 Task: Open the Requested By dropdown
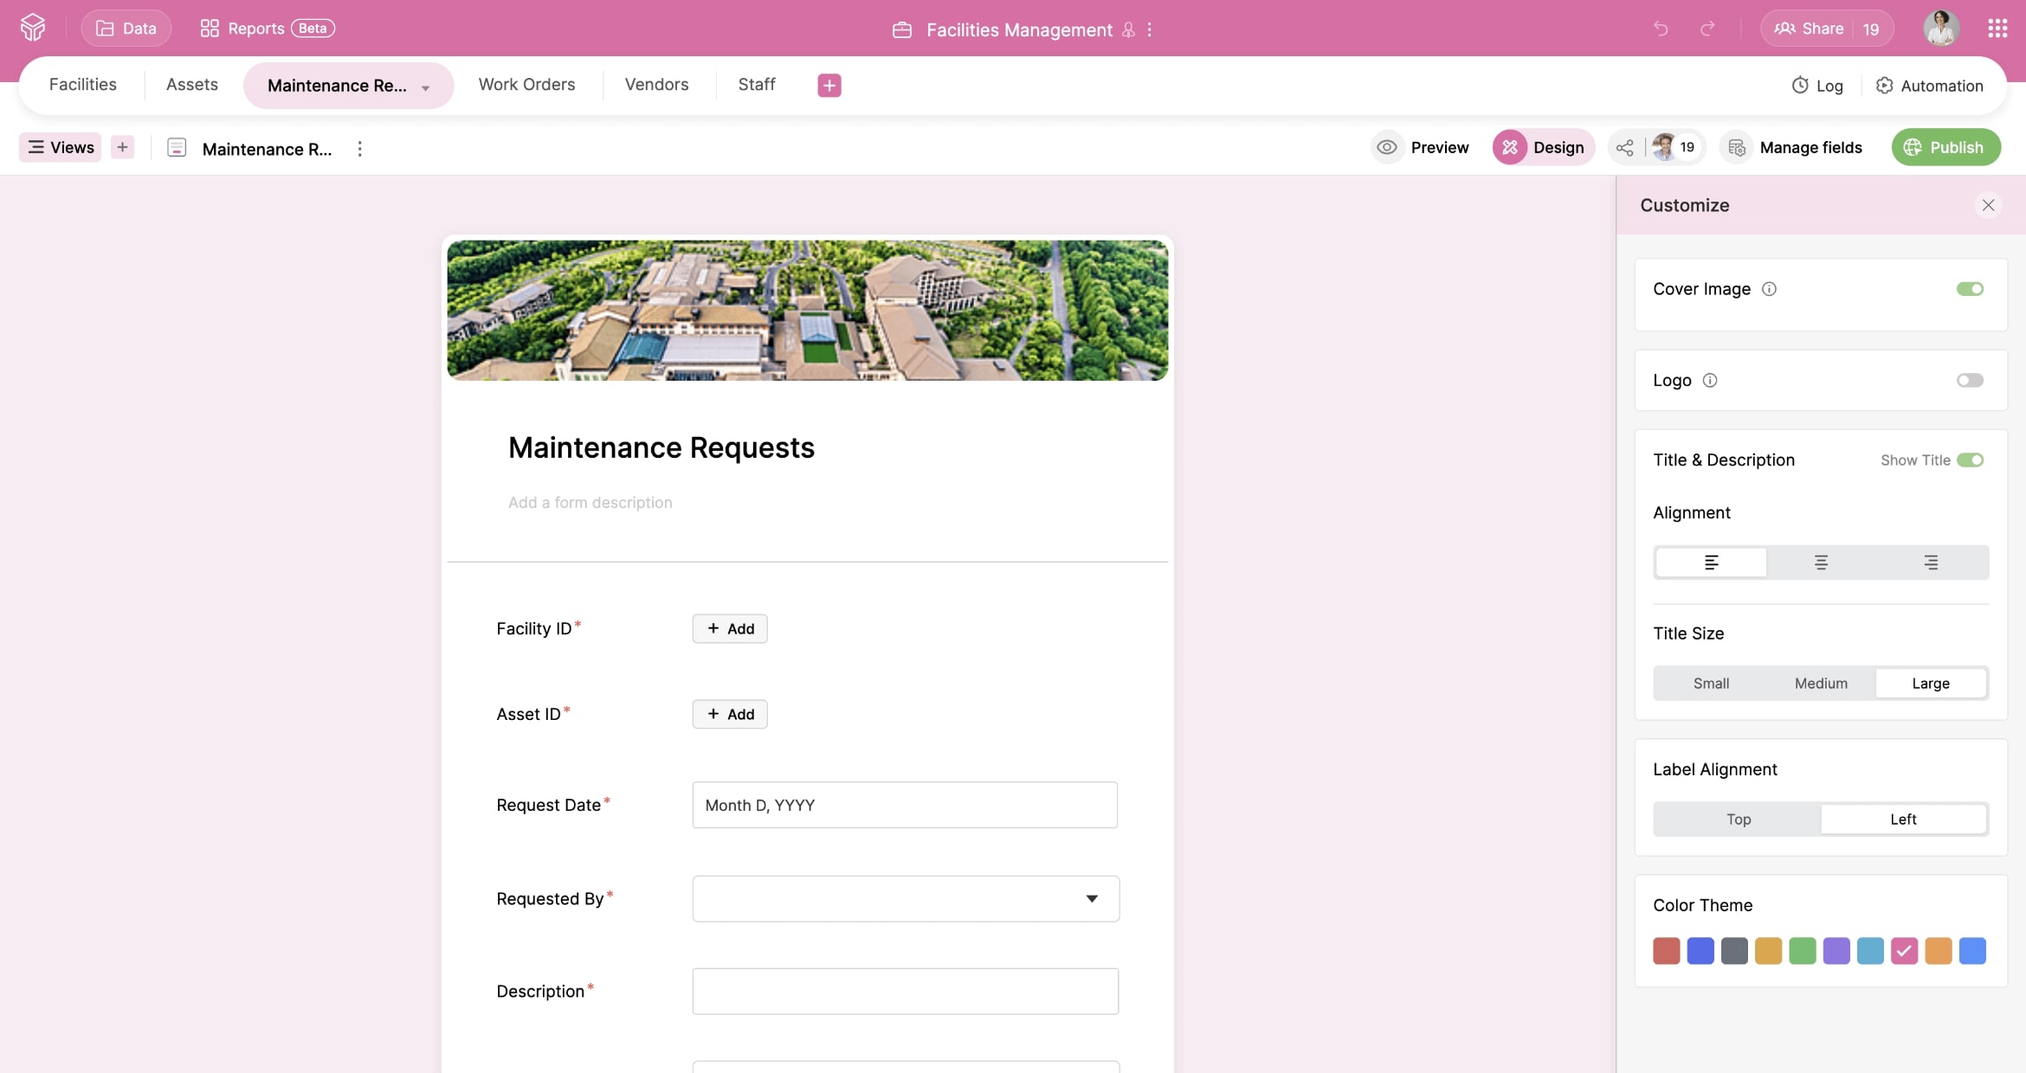[x=905, y=898]
